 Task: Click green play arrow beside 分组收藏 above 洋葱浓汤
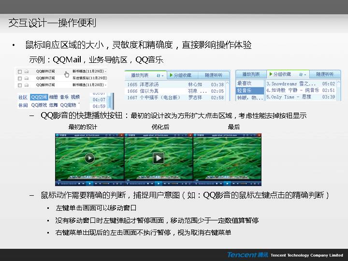click(170, 75)
